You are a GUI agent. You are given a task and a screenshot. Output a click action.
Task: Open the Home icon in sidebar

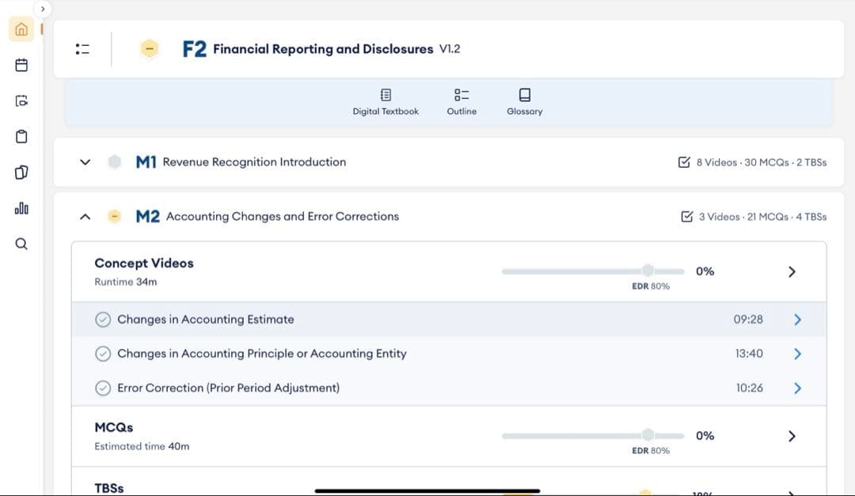click(21, 29)
